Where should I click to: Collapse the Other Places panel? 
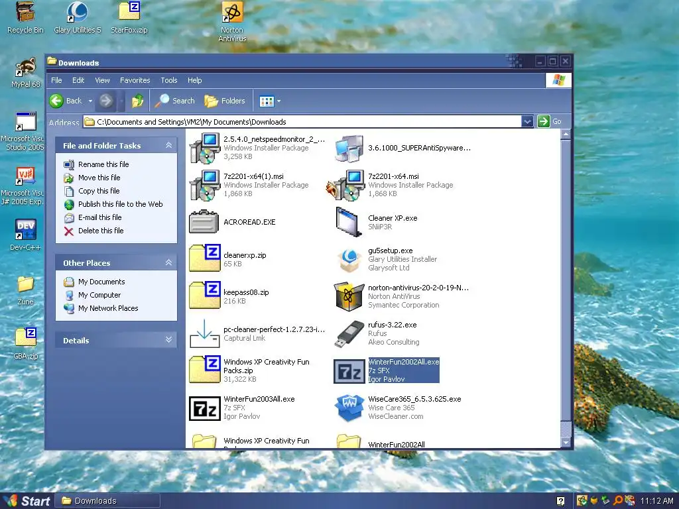(168, 262)
